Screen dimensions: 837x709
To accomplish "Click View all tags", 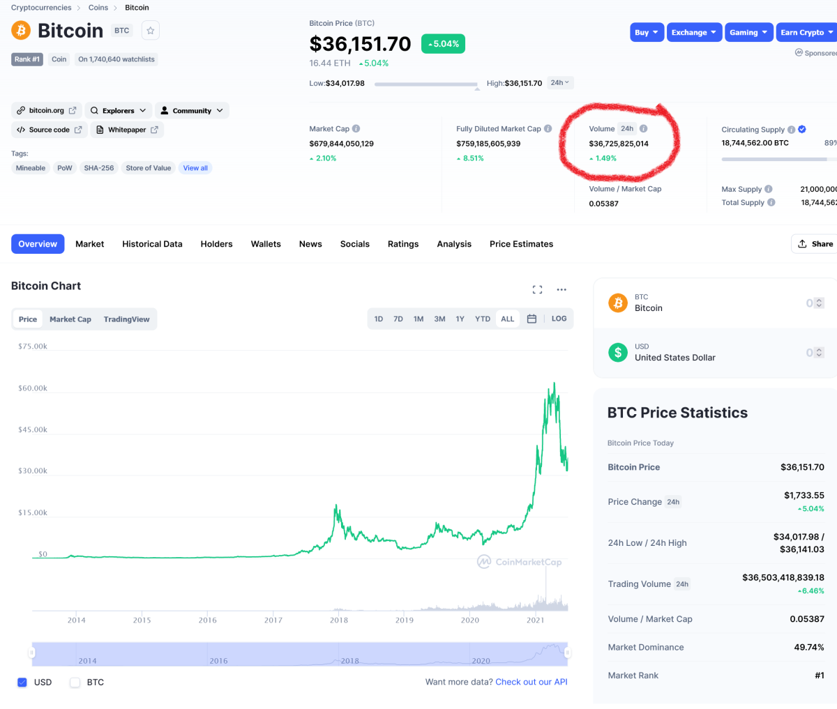I will (x=195, y=168).
